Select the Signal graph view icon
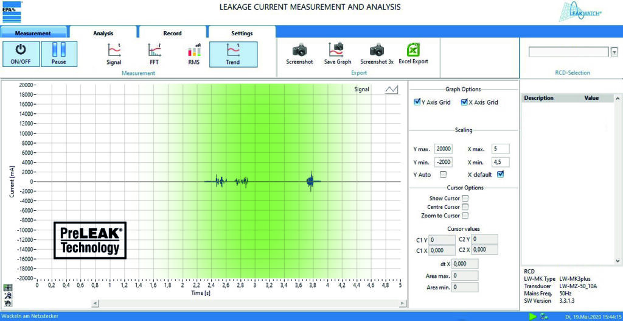 [x=114, y=50]
